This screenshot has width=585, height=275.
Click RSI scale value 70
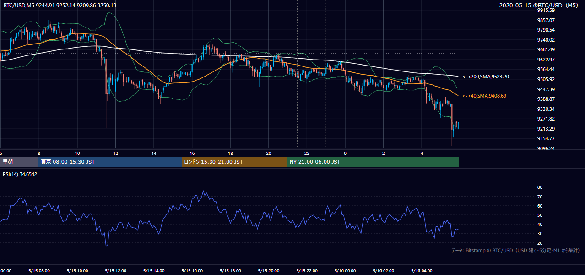540,197
